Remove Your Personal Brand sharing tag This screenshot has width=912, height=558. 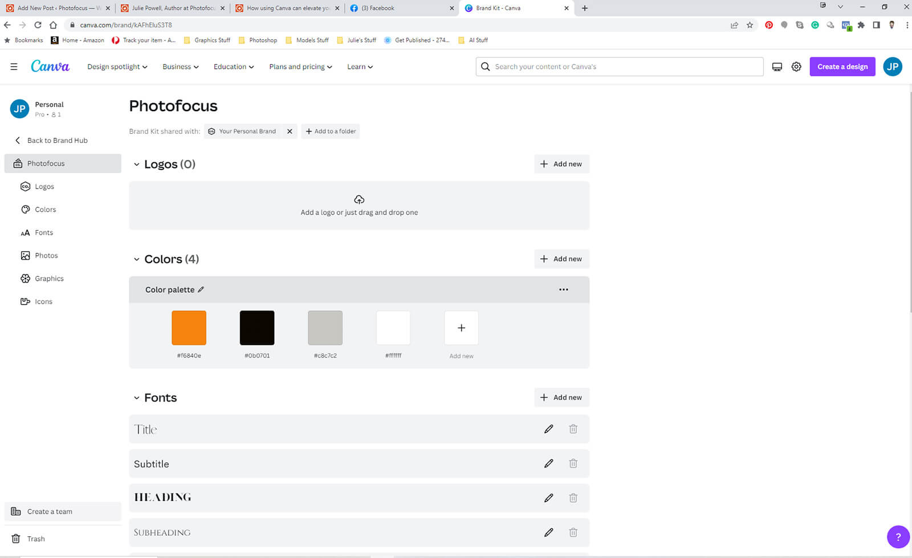(x=290, y=132)
